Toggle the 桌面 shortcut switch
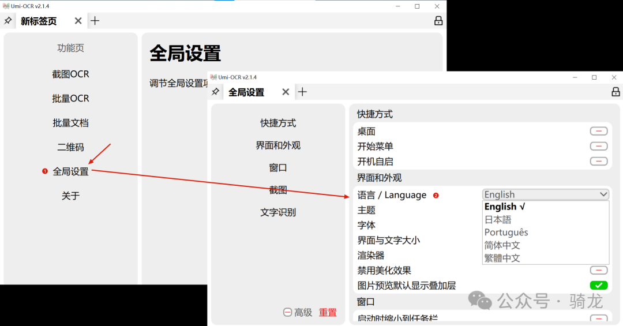The width and height of the screenshot is (623, 326). (x=599, y=131)
